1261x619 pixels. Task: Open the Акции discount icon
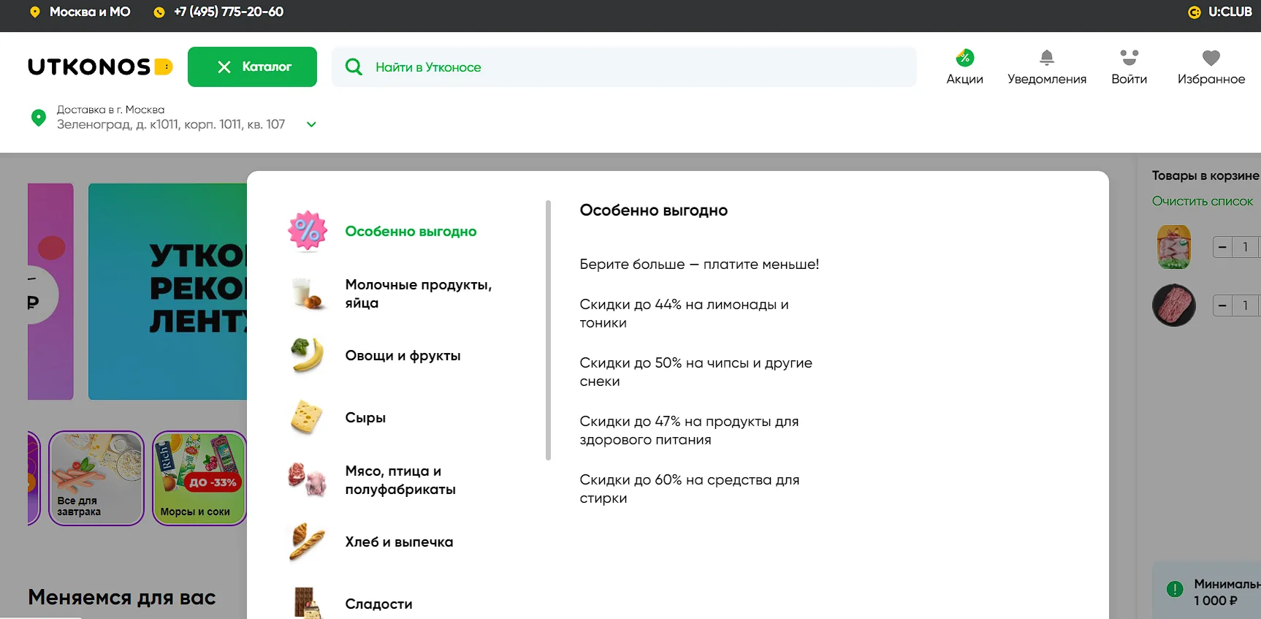[964, 58]
